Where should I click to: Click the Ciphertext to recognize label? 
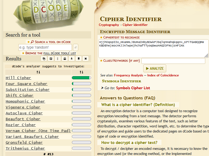point(121,37)
